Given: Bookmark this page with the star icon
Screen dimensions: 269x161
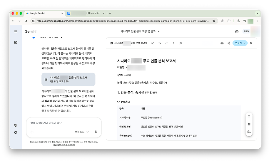Looking at the screenshot, I should point(214,21).
